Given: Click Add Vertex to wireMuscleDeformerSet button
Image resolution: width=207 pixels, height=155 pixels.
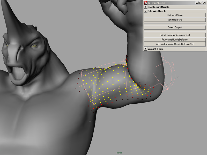Looking at the screenshot, I should coord(175,44).
